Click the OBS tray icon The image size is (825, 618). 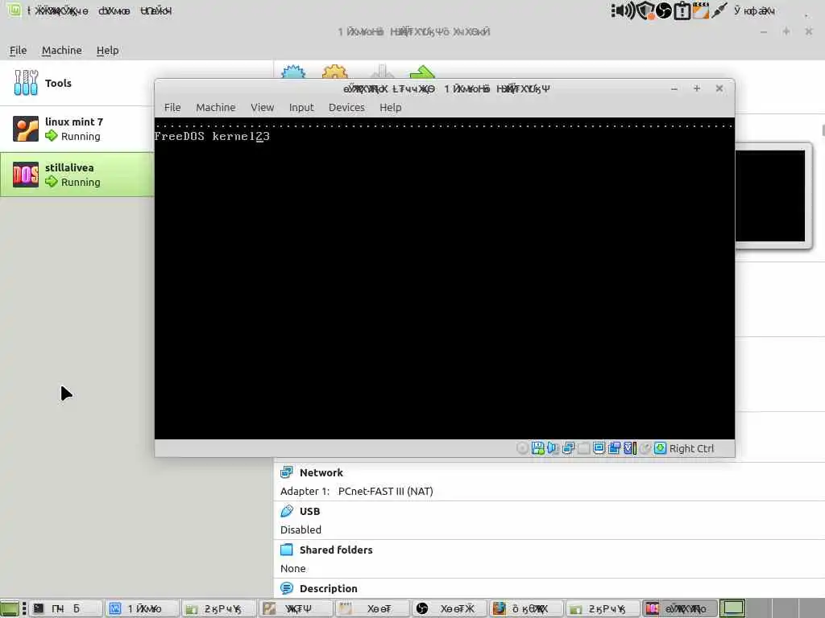(x=664, y=10)
